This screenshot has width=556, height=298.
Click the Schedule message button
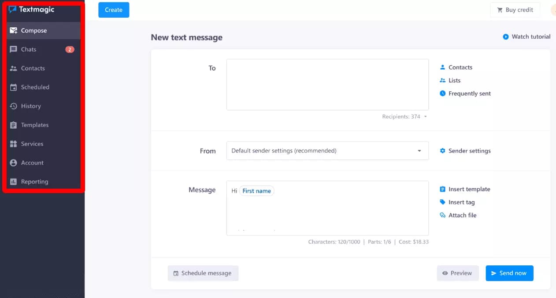tap(203, 273)
